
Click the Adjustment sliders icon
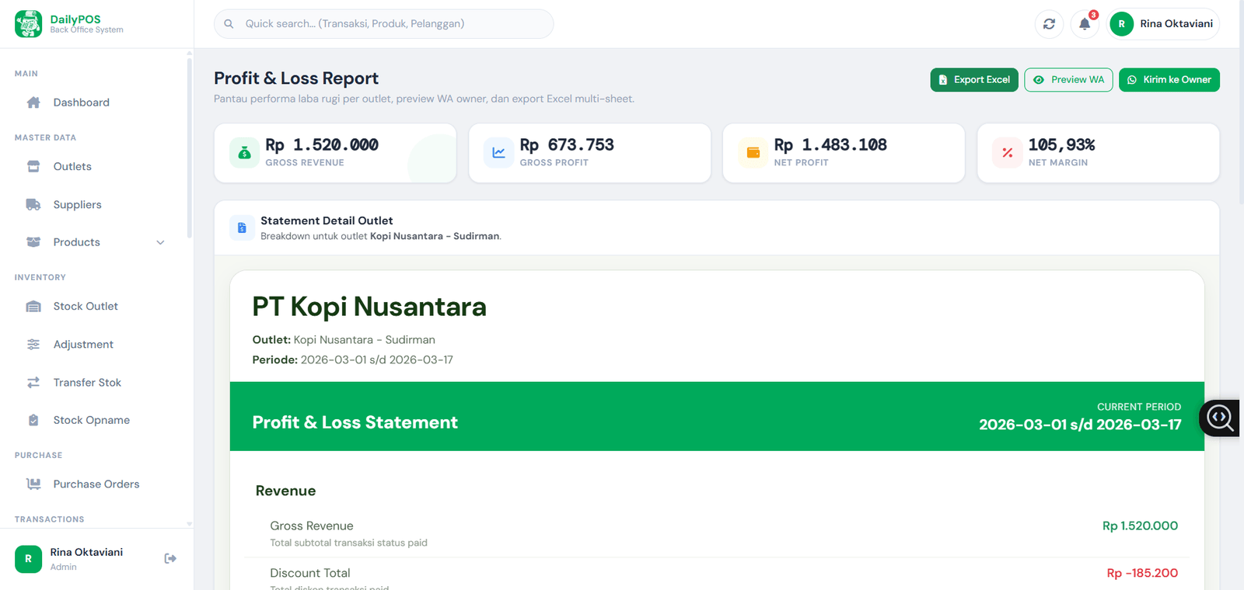pos(33,345)
